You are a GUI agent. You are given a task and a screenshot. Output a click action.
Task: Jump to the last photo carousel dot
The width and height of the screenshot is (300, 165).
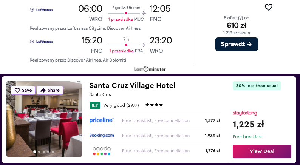tap(53, 152)
